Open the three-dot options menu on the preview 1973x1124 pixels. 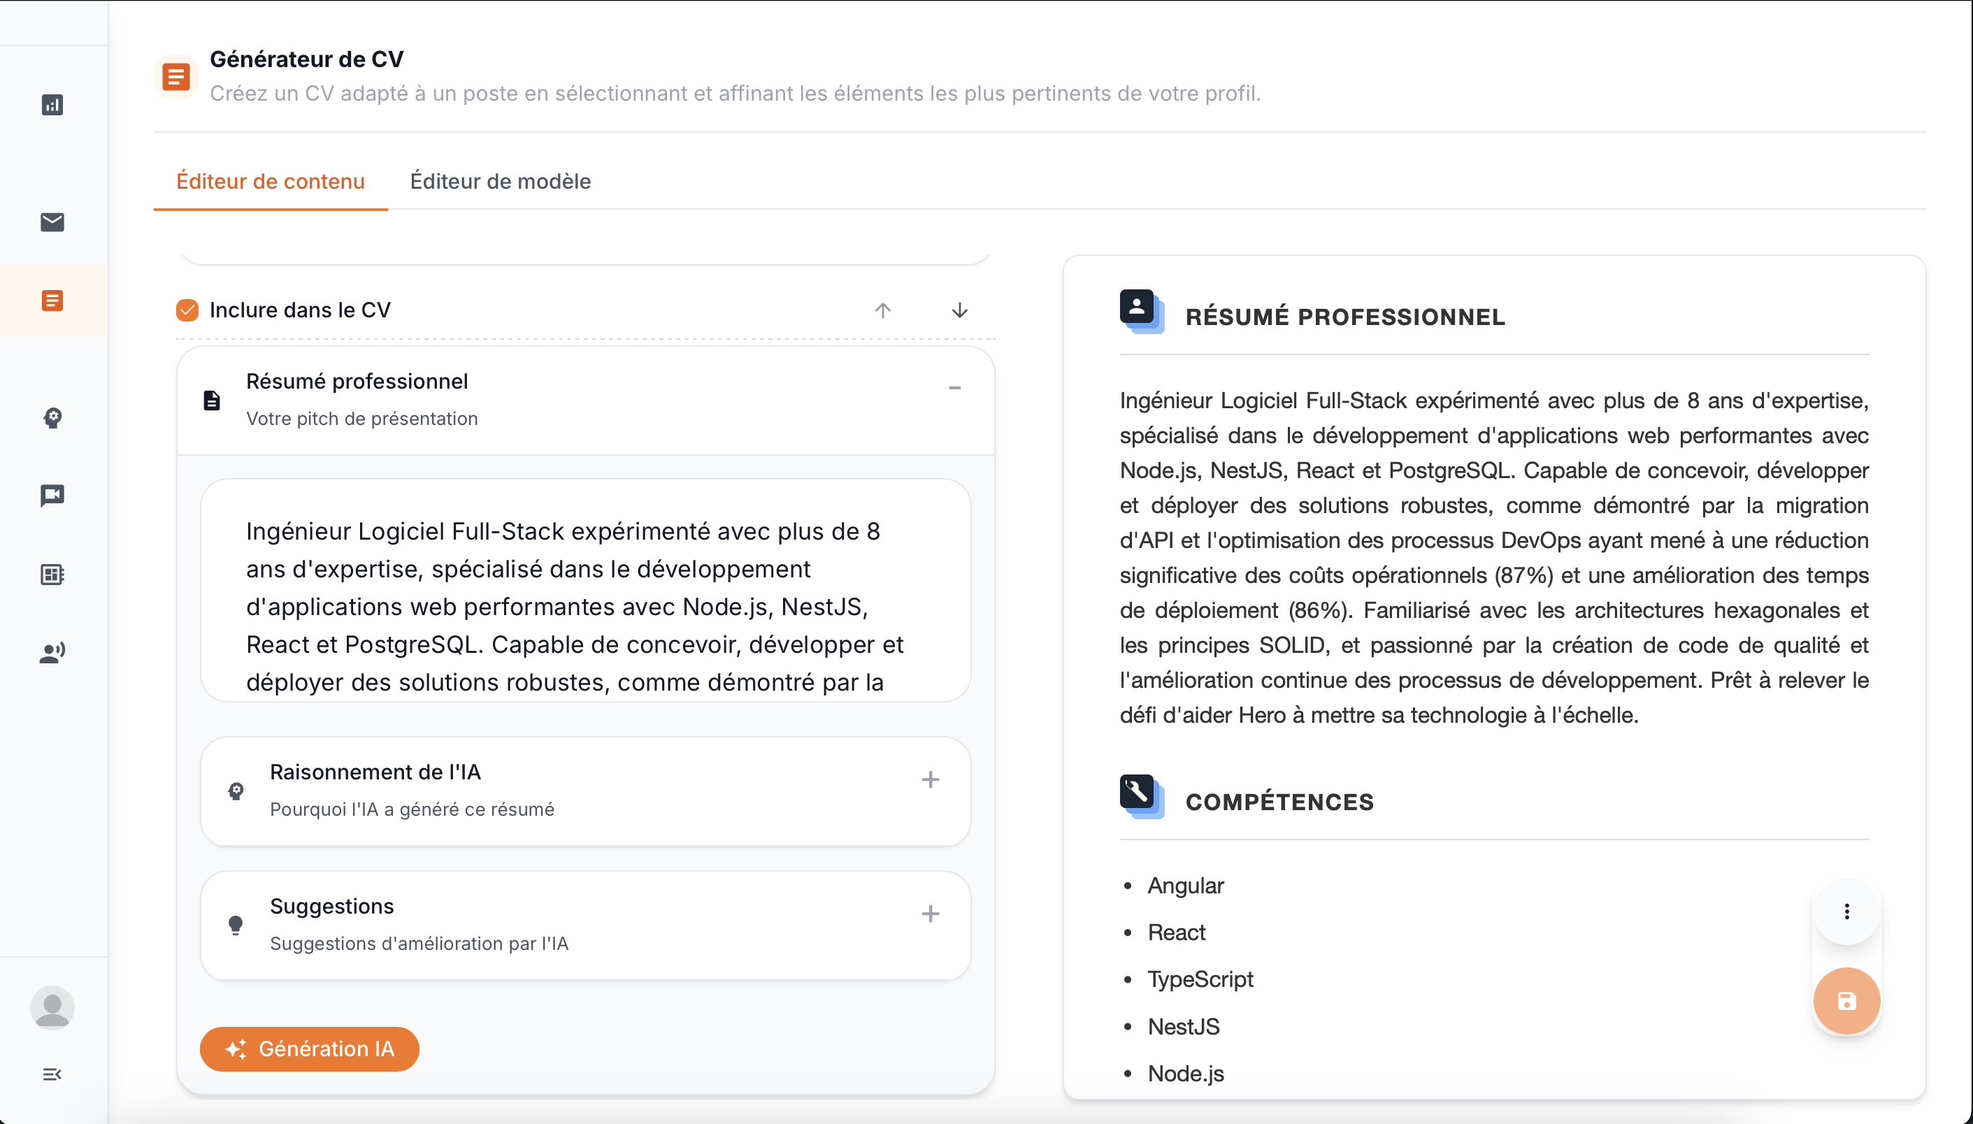coord(1846,912)
